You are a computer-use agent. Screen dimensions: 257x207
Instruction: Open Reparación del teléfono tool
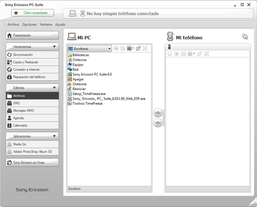click(32, 77)
